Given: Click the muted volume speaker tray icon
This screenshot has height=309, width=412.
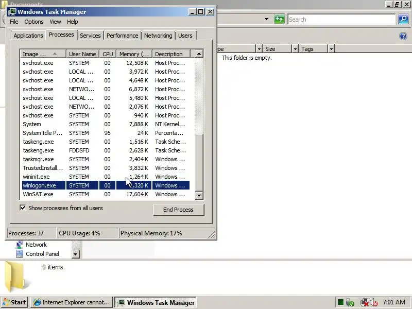Looking at the screenshot, I should pos(374,303).
